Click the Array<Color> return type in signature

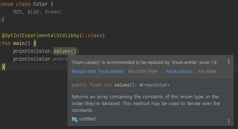pyautogui.click(x=154, y=85)
